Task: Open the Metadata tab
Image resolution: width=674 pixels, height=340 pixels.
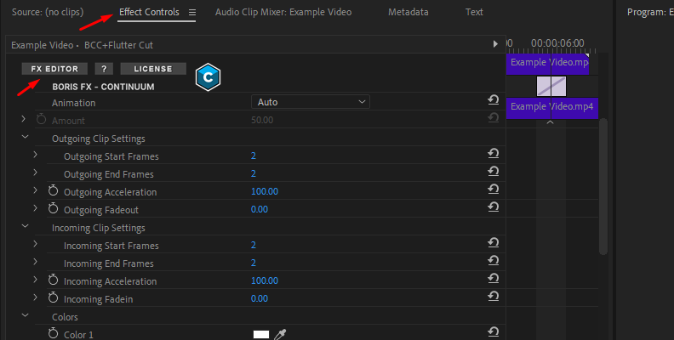Action: pos(408,13)
